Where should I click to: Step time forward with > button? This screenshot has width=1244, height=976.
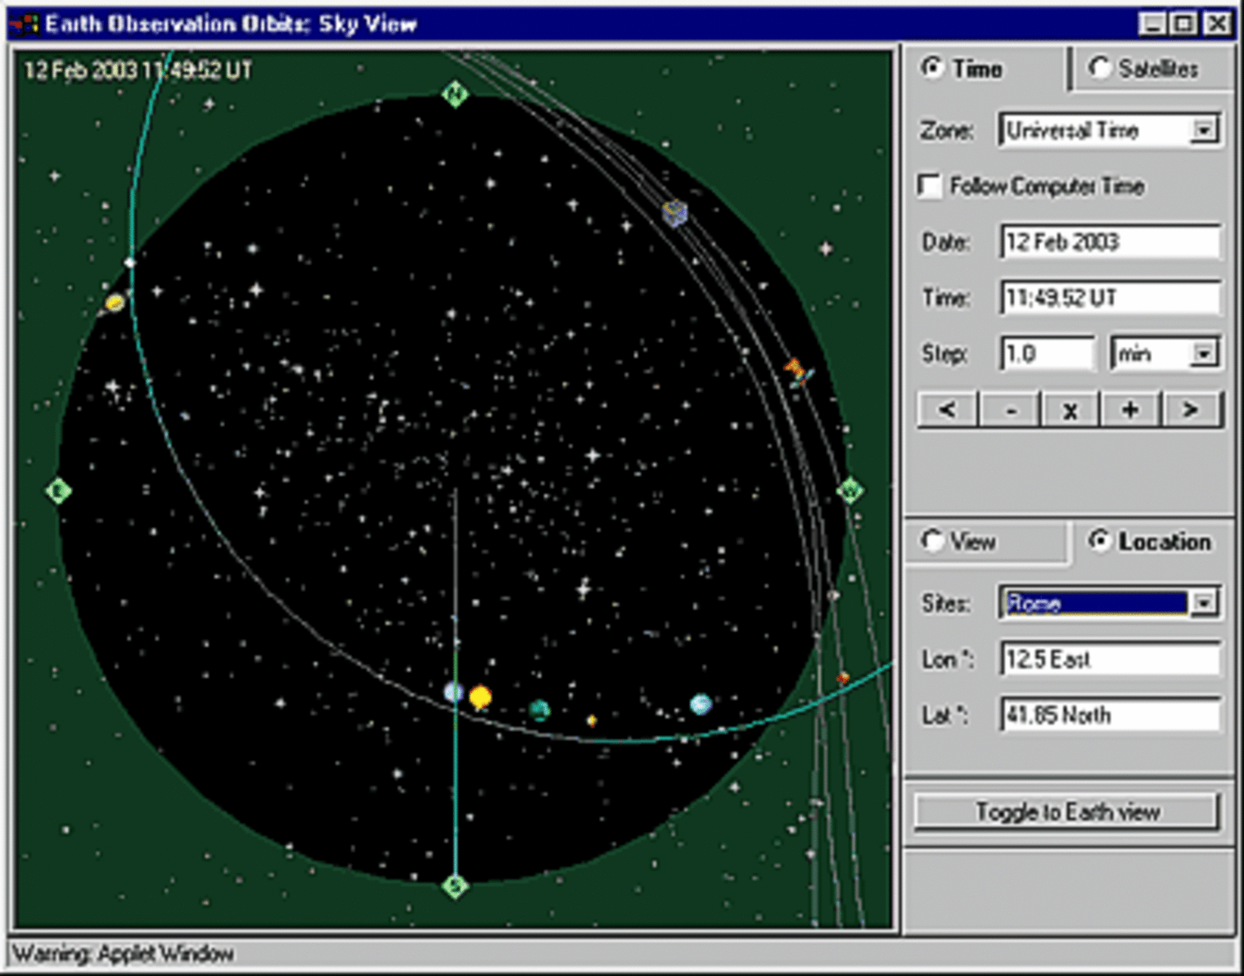1191,409
